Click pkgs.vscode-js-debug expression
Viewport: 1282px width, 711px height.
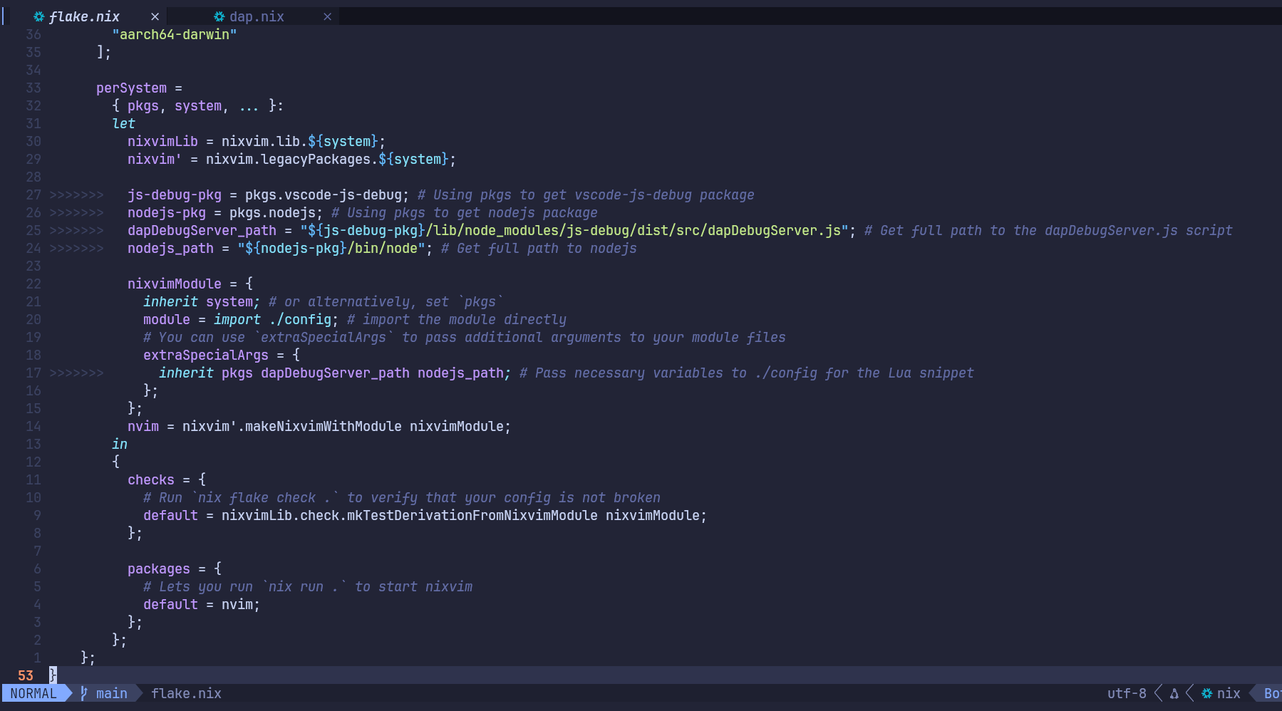coord(324,194)
